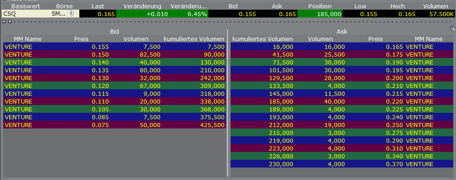456x180 pixels.
Task: Select the highest ask row at 0.370
Action: click(x=342, y=164)
